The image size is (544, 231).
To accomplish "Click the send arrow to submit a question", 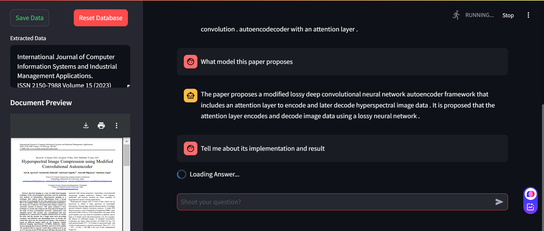I will tap(499, 202).
